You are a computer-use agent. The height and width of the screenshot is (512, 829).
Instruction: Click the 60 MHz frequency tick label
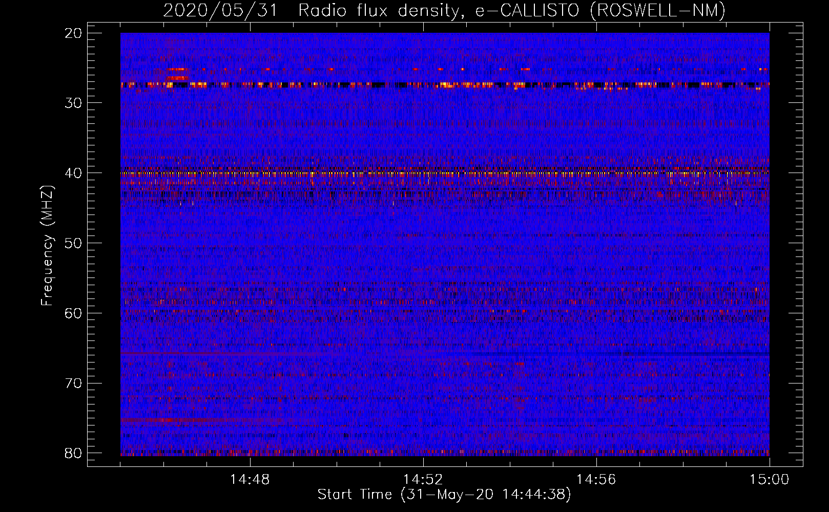(x=73, y=313)
